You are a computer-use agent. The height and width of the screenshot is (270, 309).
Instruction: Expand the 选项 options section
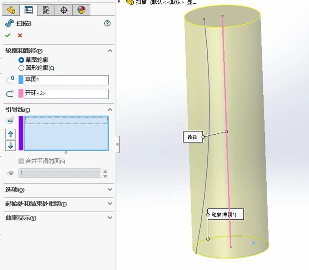click(x=110, y=190)
